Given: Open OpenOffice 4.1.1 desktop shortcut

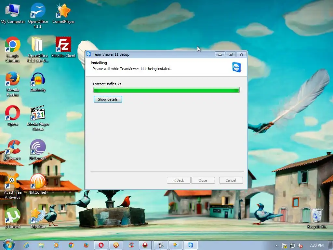Looking at the screenshot, I should click(38, 15).
